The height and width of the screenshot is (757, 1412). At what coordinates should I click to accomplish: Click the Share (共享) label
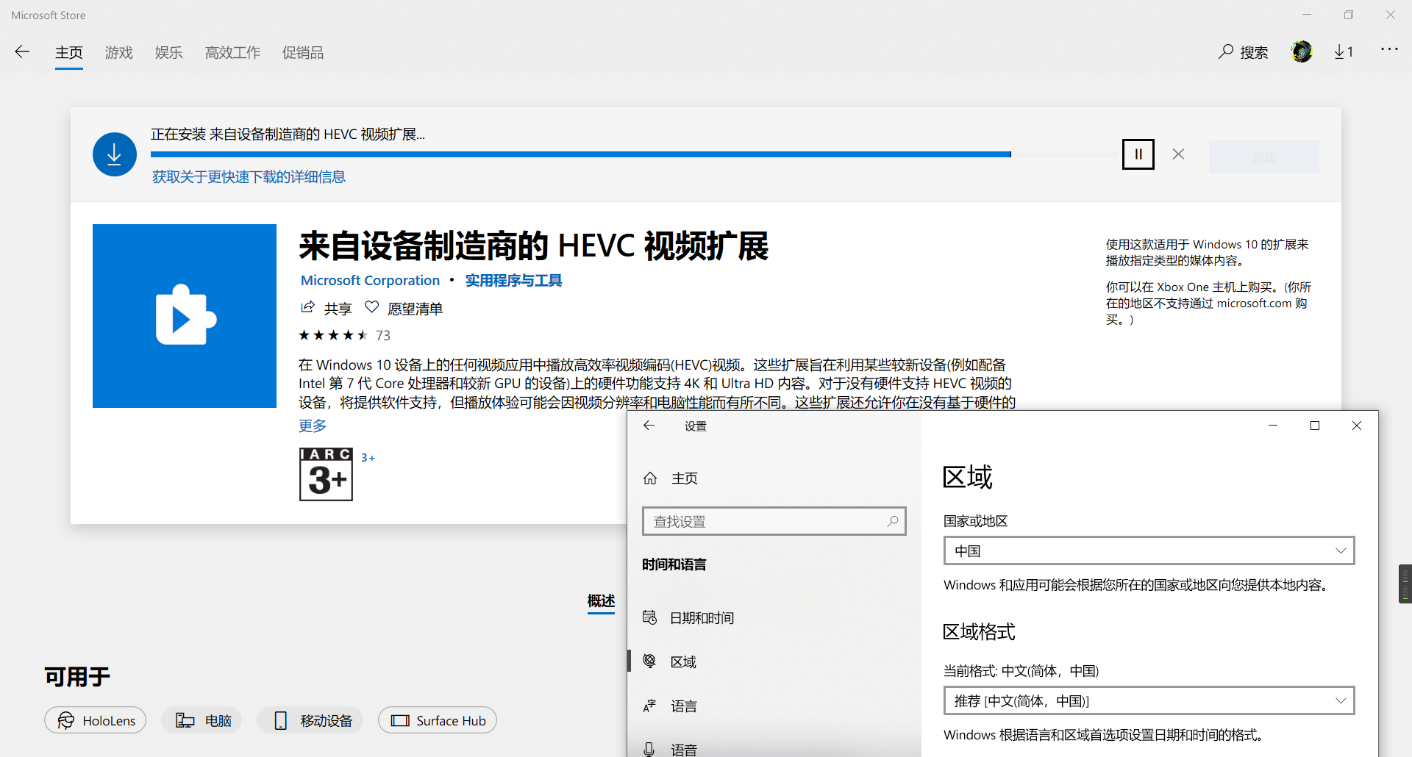338,309
